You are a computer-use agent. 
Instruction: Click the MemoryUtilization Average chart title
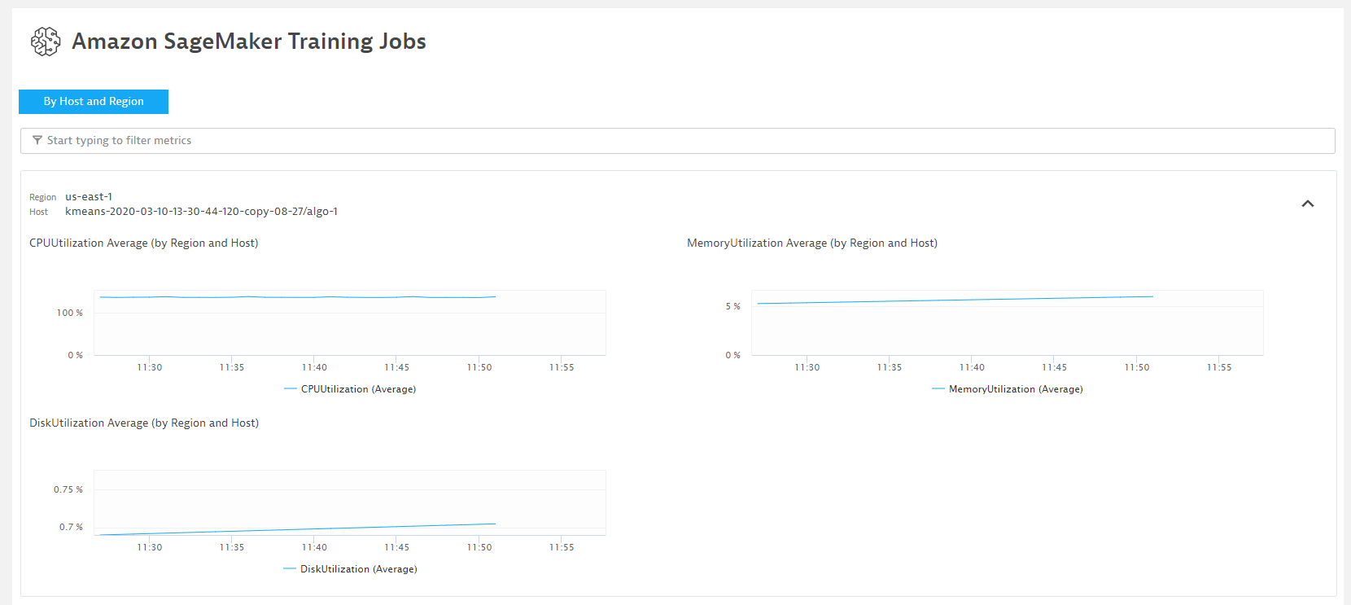tap(812, 243)
